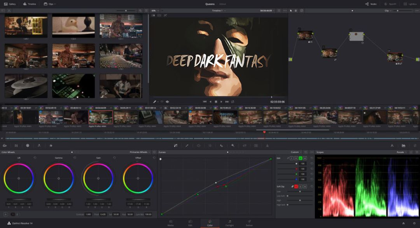Adjust the Soft Clip Low slider
This screenshot has width=420, height=228.
(x=300, y=191)
